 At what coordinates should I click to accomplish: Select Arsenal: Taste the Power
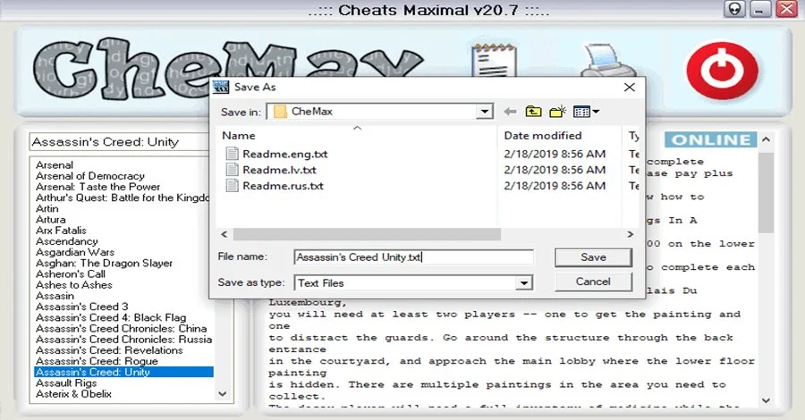[x=97, y=187]
